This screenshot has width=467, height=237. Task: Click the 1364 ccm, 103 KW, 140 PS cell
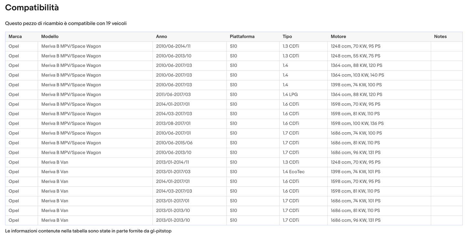point(357,75)
